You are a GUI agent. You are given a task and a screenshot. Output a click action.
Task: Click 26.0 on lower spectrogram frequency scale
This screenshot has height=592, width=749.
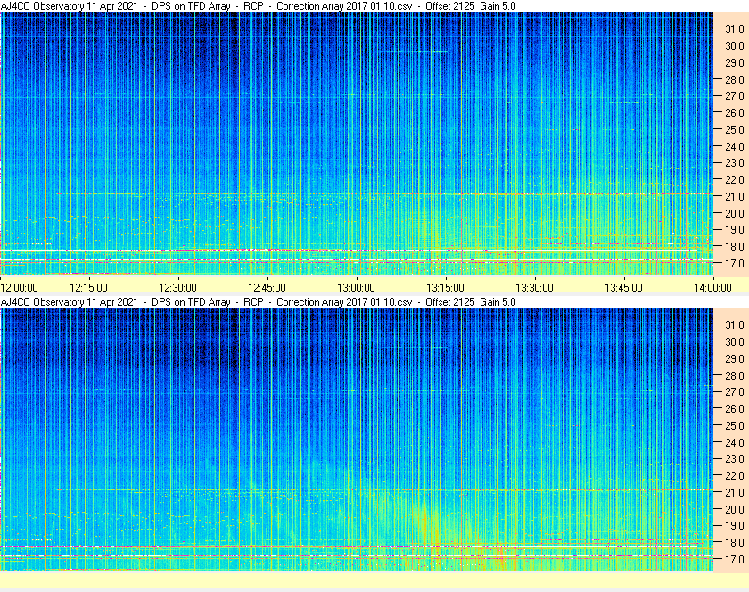735,408
